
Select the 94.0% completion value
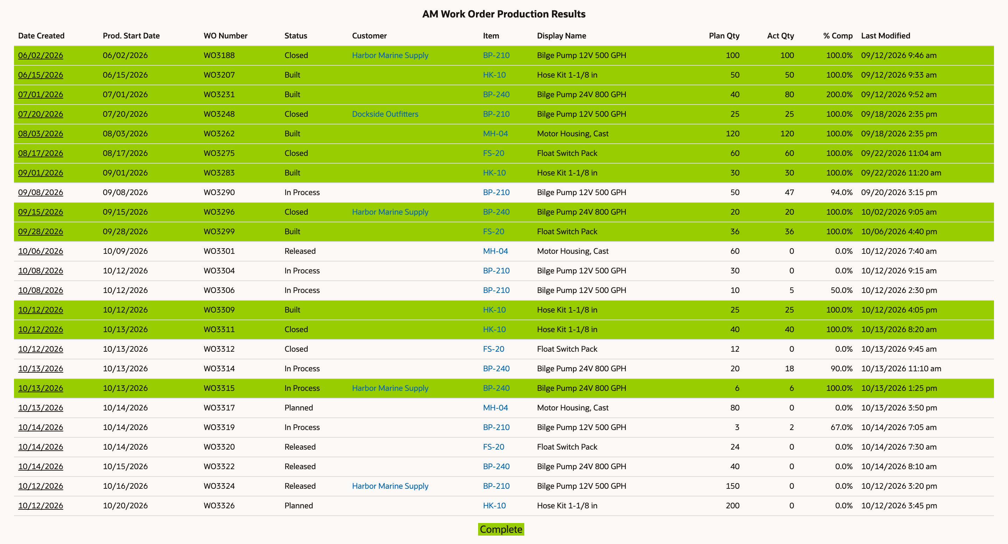coord(841,192)
